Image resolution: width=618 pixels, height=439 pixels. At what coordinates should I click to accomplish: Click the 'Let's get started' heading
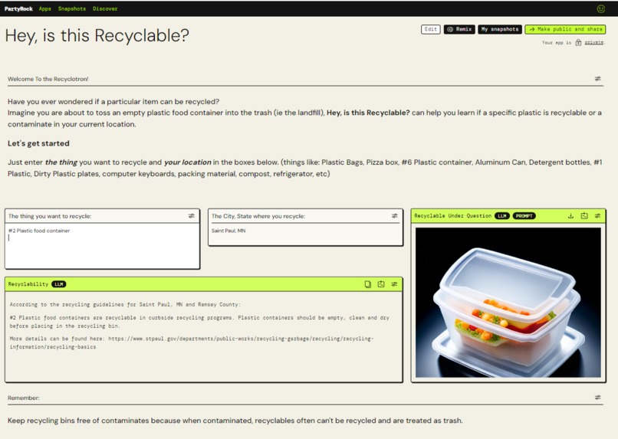pyautogui.click(x=38, y=143)
